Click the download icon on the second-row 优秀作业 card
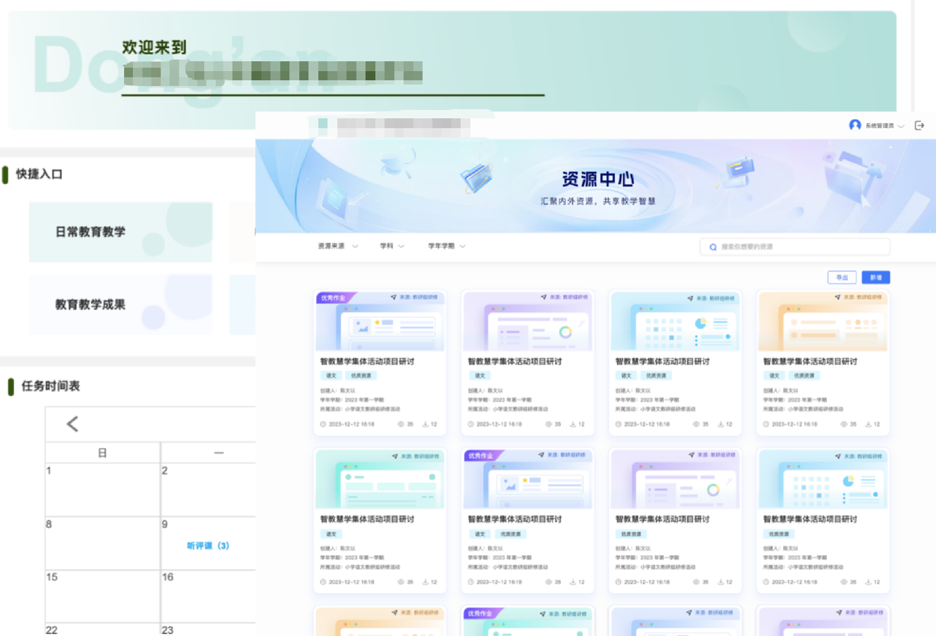The height and width of the screenshot is (636, 936). [573, 582]
